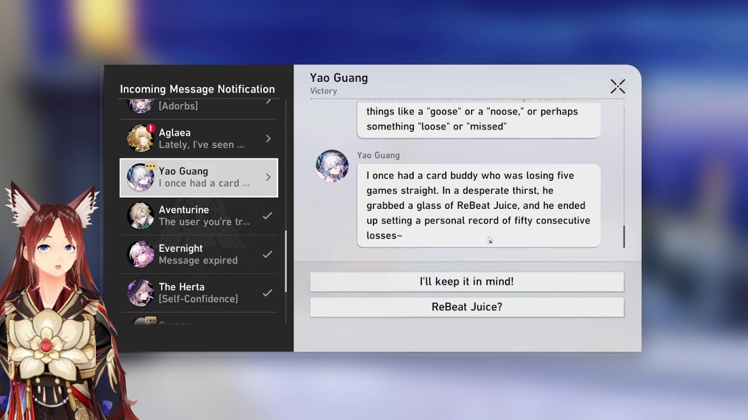748x420 pixels.
Task: Reply with "I'll keep it in mind!"
Action: [467, 282]
